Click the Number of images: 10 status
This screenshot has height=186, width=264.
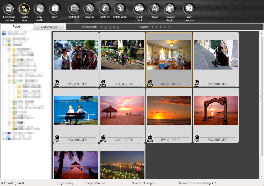click(146, 183)
